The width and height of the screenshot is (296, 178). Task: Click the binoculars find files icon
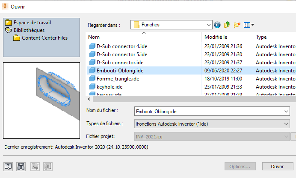[21, 166]
